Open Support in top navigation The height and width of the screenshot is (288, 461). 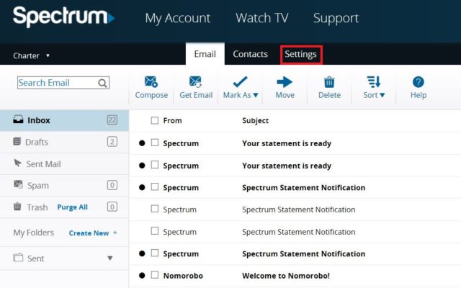(x=336, y=18)
